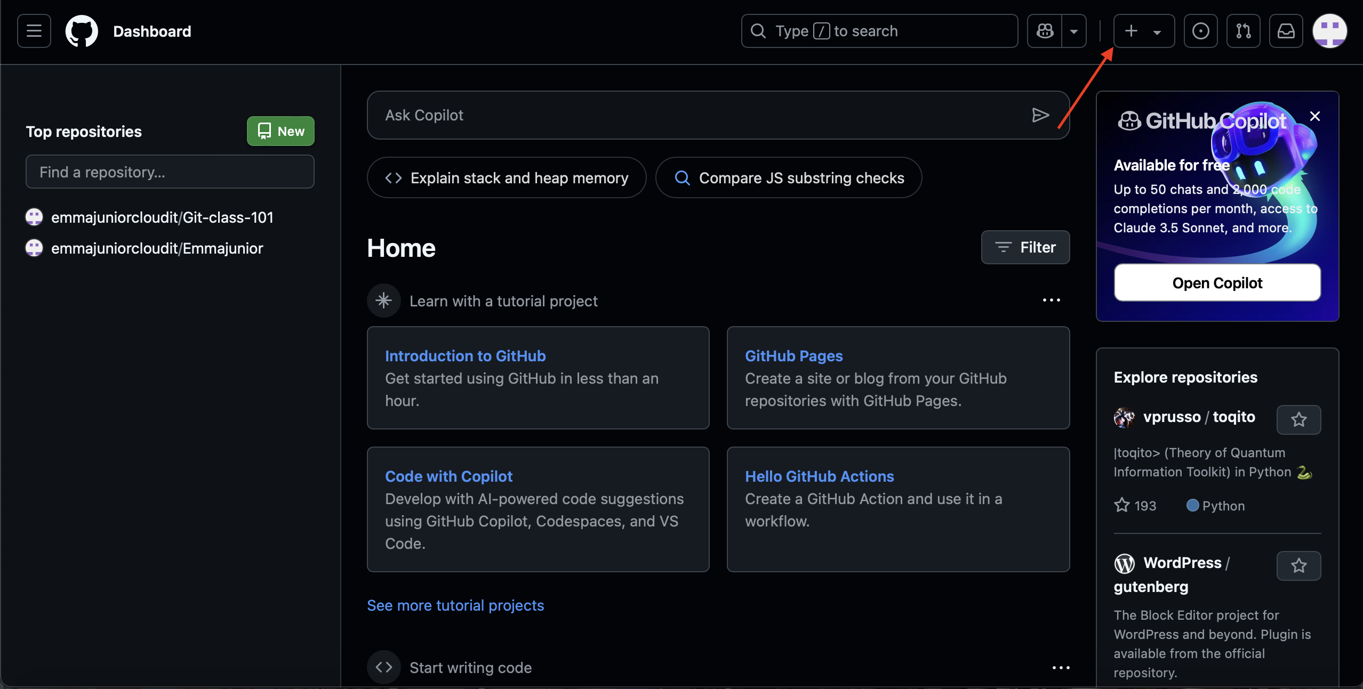Star the vprusso/toqito repository
Viewport: 1363px width, 689px height.
point(1299,419)
